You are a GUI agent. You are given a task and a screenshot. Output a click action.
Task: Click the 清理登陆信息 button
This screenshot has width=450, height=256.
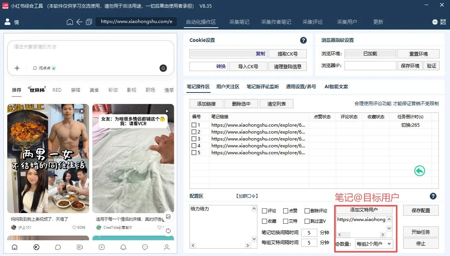[288, 66]
